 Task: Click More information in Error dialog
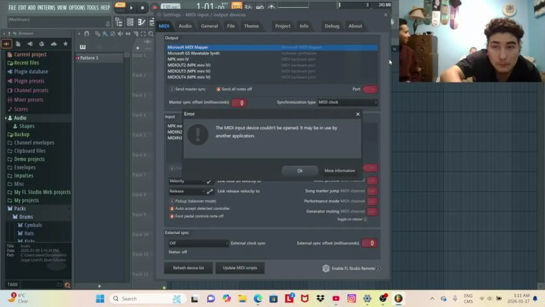tap(339, 171)
